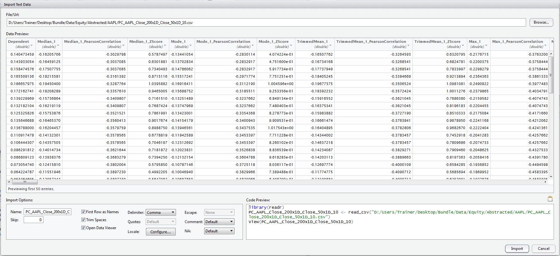Open type dropdown of TrimmedMean_1 column
The width and height of the screenshot is (560, 256).
click(330, 46)
